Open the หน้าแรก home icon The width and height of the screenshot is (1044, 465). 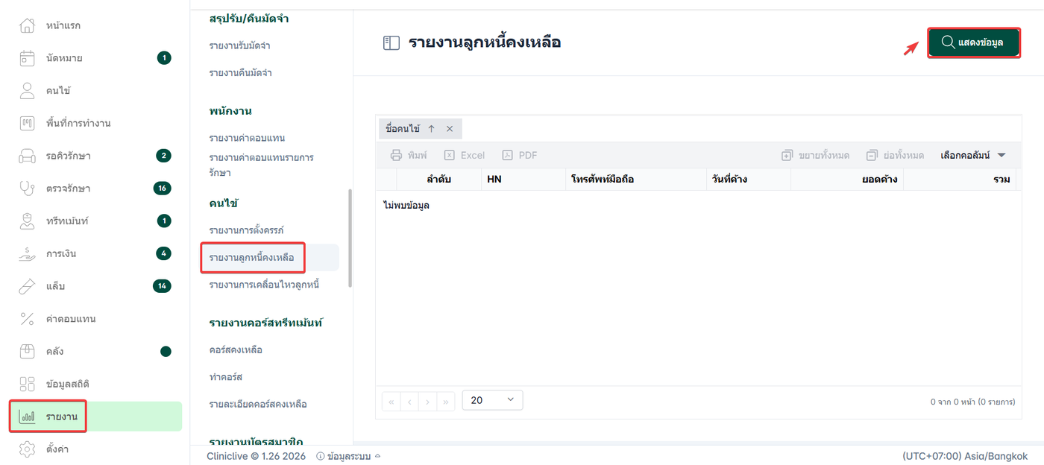[x=27, y=25]
